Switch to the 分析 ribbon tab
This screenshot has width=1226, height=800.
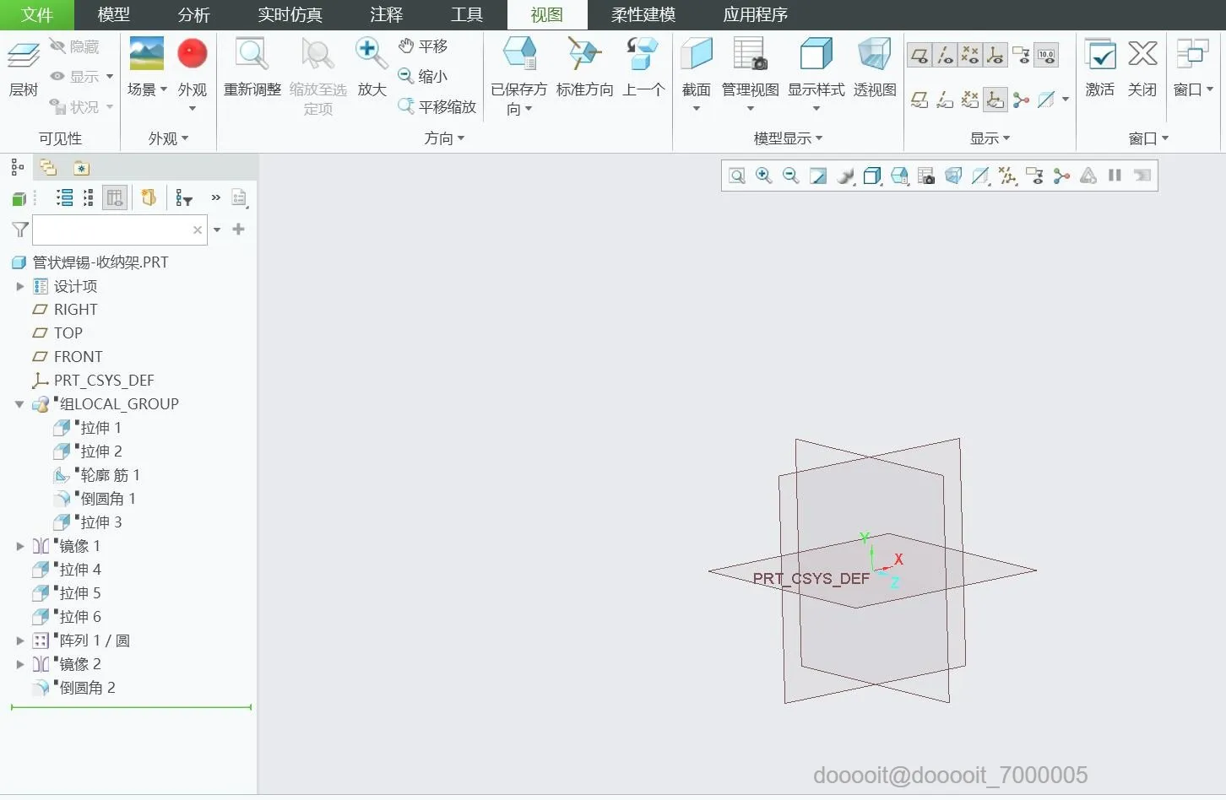[x=193, y=14]
